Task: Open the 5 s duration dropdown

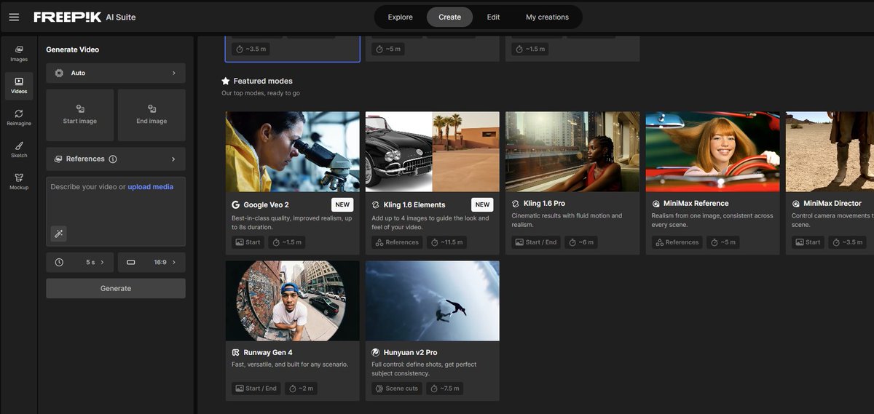Action: [x=80, y=262]
